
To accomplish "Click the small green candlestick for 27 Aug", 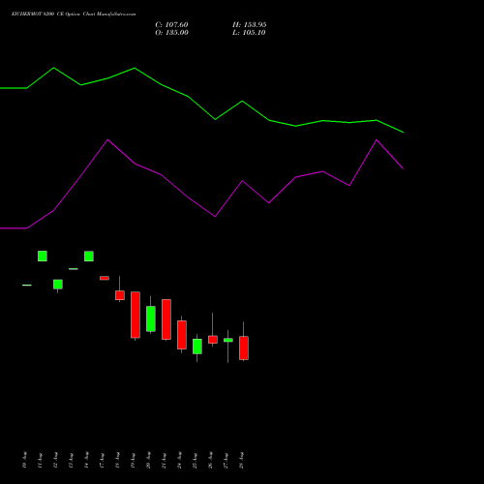I will (228, 340).
